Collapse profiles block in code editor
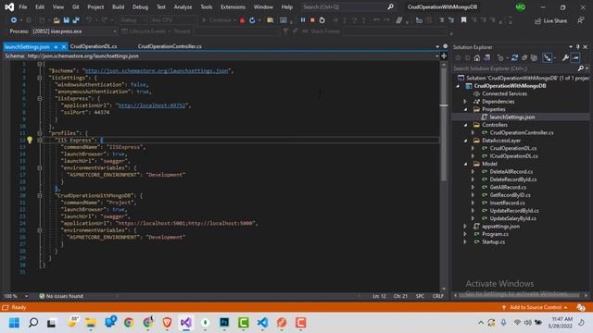The width and height of the screenshot is (593, 333). pyautogui.click(x=40, y=133)
